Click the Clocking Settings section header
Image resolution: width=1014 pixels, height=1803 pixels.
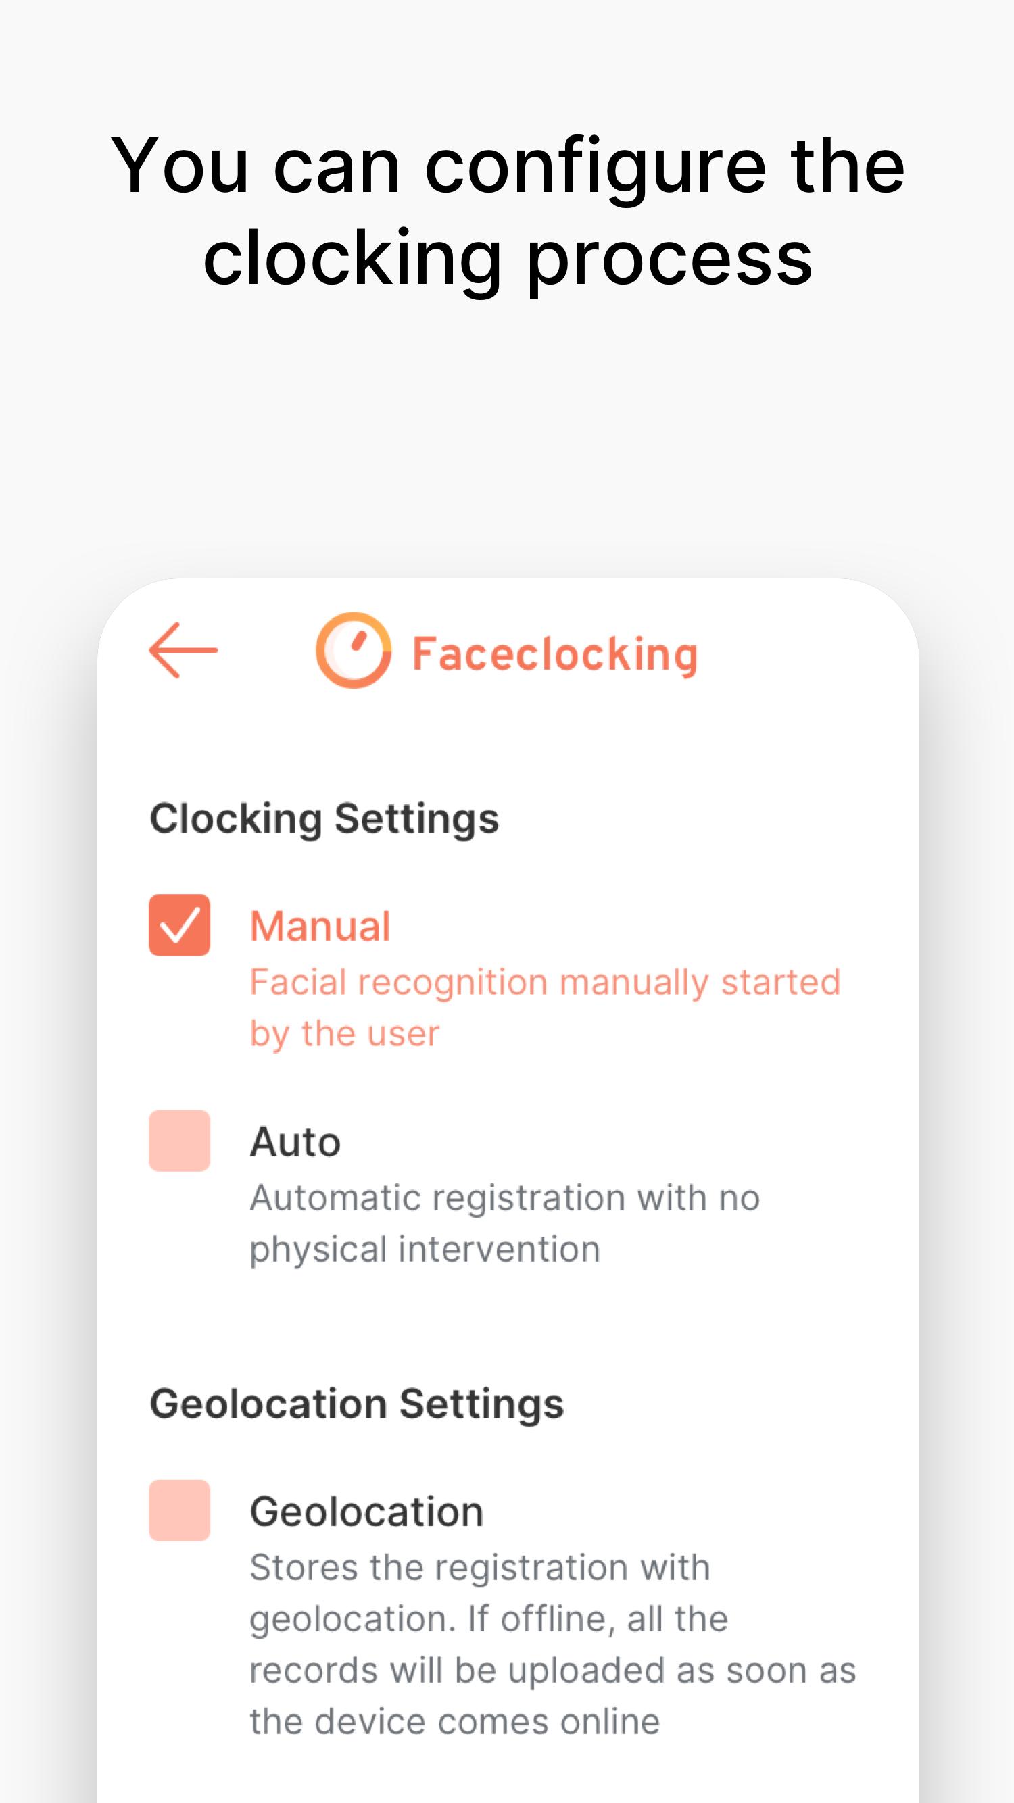[324, 818]
